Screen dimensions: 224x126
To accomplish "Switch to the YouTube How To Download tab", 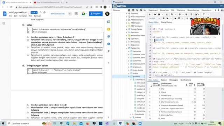I will (48, 2).
